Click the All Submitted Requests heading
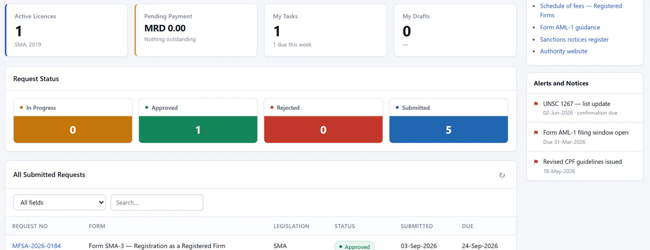This screenshot has height=250, width=650. [x=49, y=175]
